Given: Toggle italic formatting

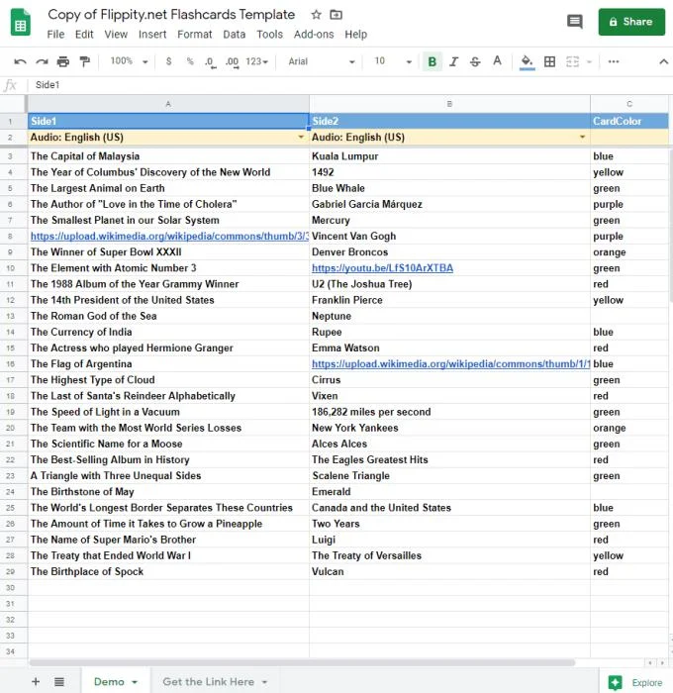Looking at the screenshot, I should pos(454,61).
